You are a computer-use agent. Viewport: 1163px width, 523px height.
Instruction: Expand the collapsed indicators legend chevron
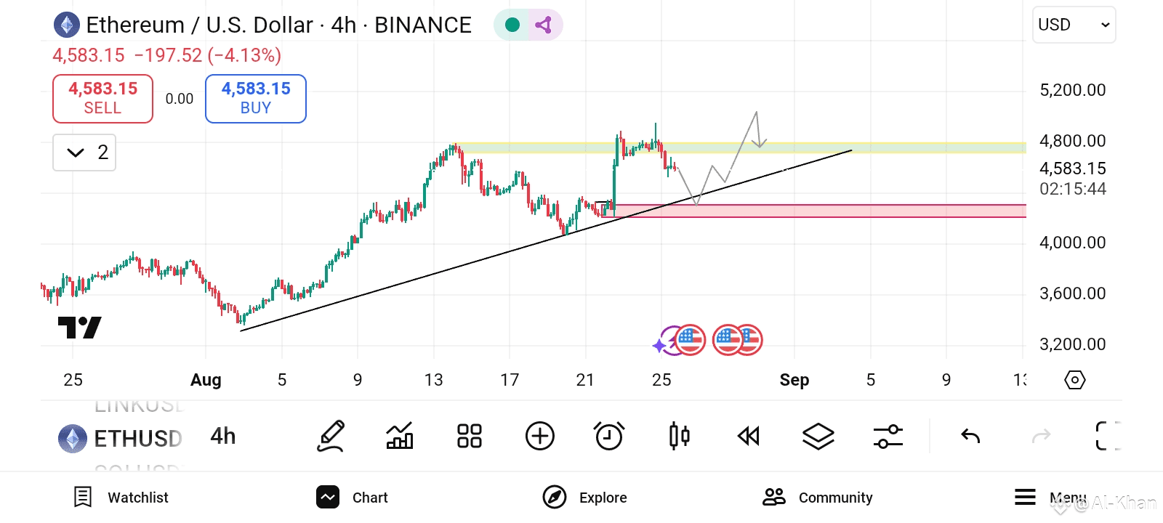76,153
